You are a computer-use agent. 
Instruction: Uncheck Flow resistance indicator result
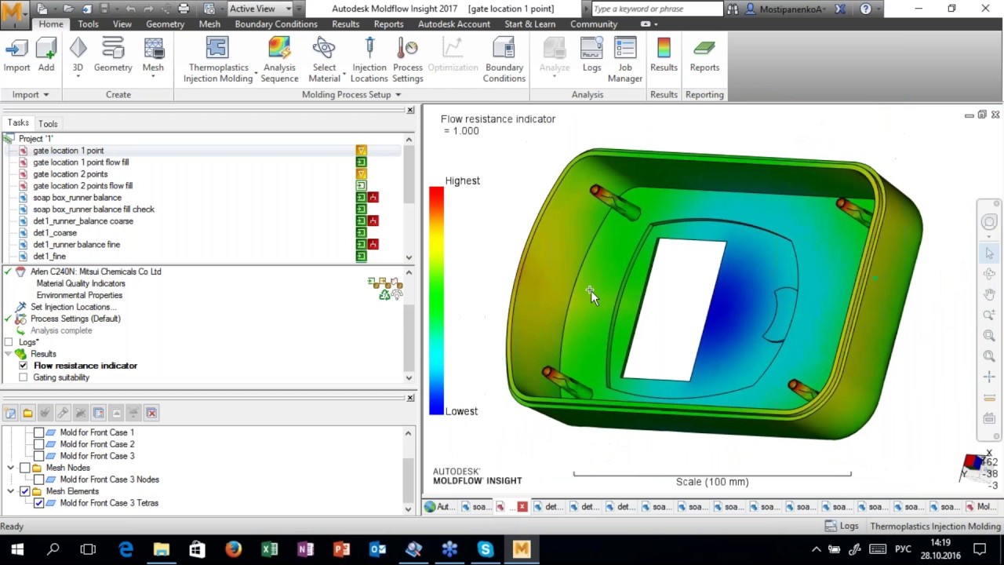point(24,366)
